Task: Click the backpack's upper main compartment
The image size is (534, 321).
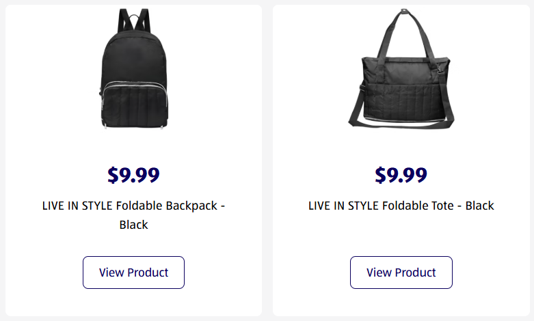Action: (133, 58)
